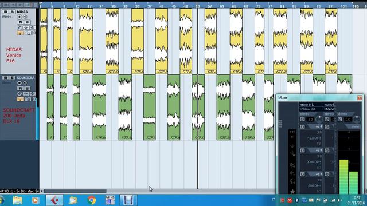This screenshot has height=206, width=367.
Task: Switch to Cubase in the taskbar
Action: (x=54, y=200)
